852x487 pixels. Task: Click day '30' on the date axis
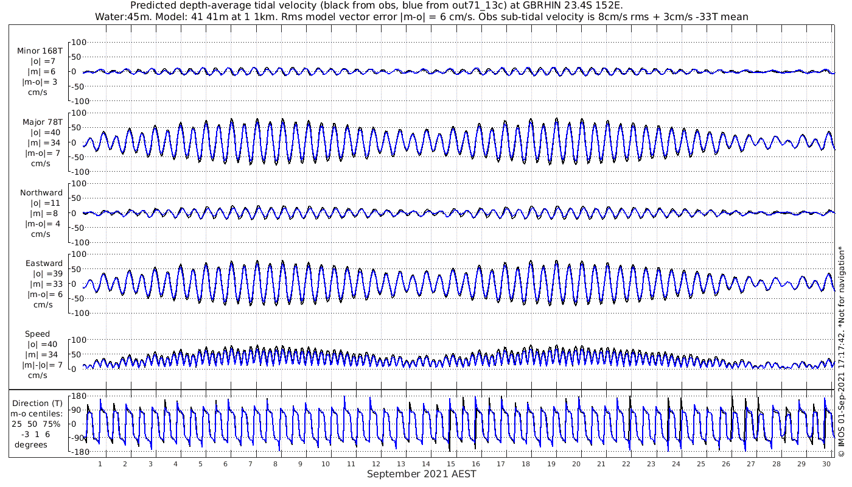point(826,464)
